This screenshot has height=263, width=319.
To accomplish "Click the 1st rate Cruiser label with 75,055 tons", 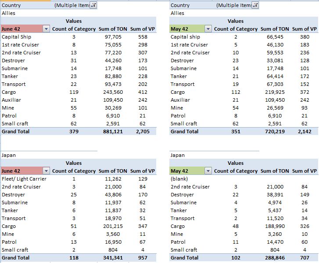I will (x=20, y=45).
